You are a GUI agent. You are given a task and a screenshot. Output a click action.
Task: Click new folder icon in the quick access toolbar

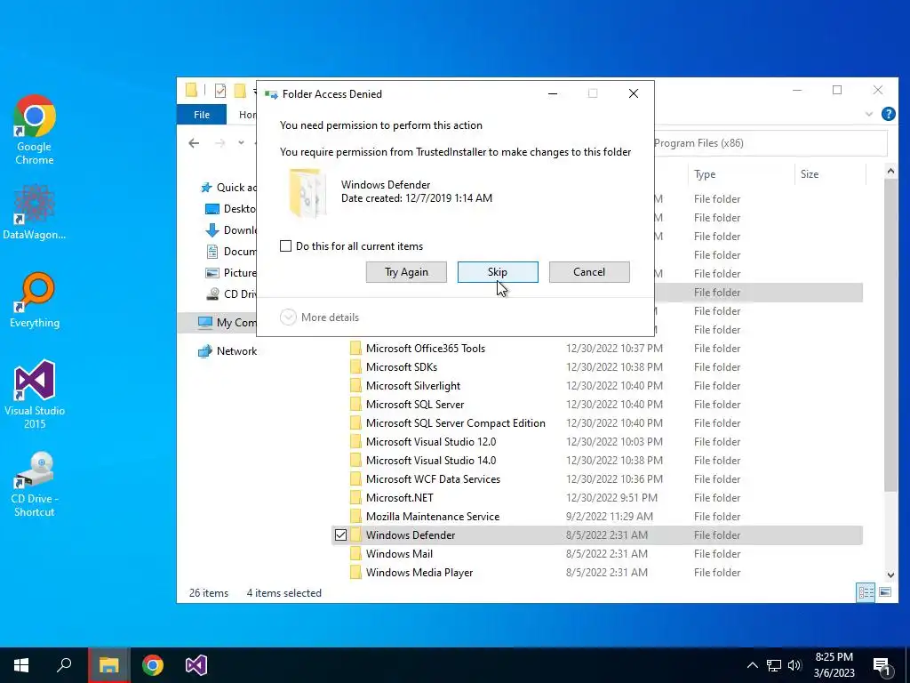240,91
